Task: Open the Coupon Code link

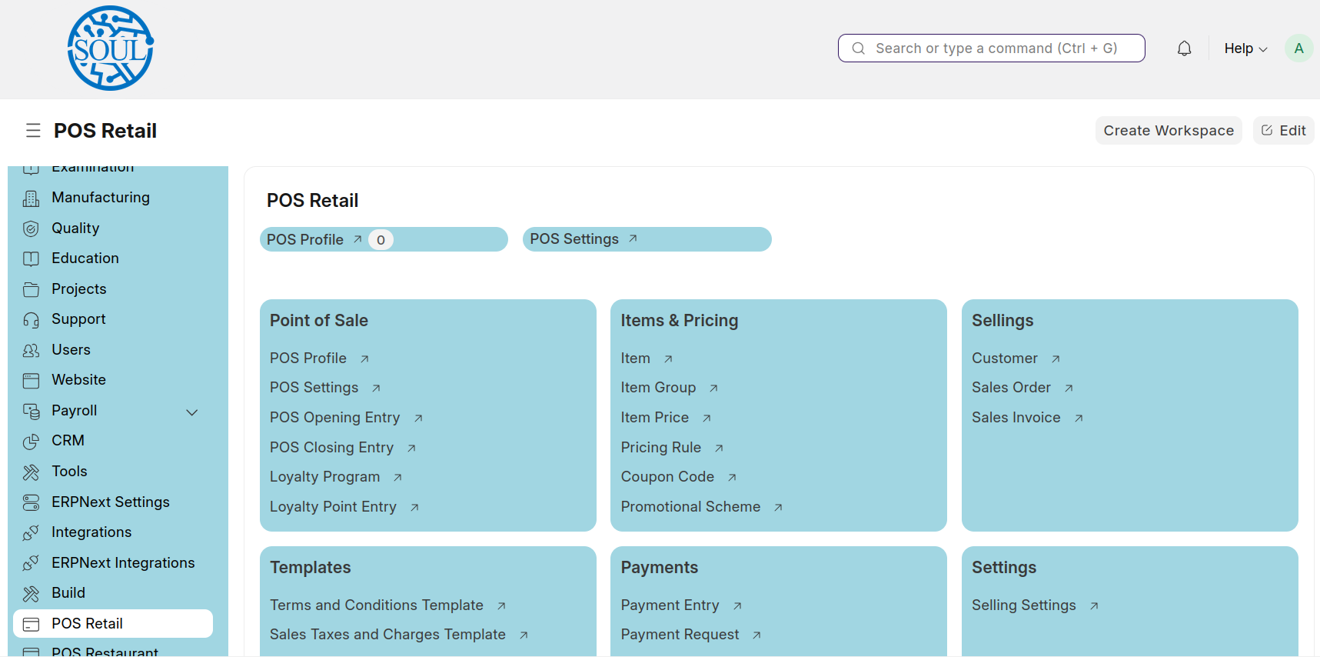Action: [667, 477]
